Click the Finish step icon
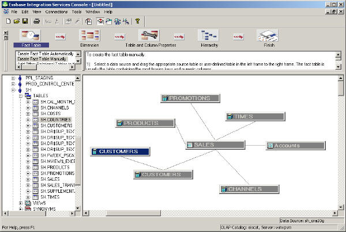Screen dimensions: 346x232 point(268,35)
